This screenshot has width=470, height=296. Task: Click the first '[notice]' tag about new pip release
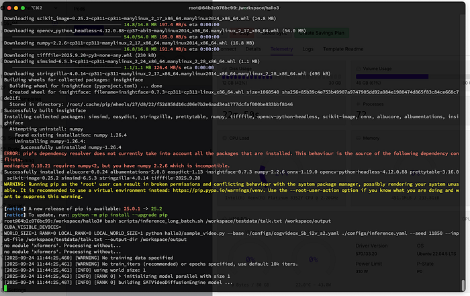[15, 209]
